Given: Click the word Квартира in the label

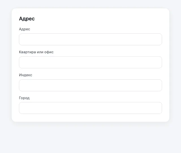Looking at the screenshot, I should coord(27,52).
